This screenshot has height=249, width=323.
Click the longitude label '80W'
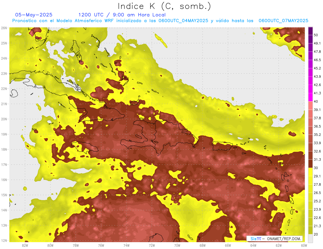(x=50, y=245)
